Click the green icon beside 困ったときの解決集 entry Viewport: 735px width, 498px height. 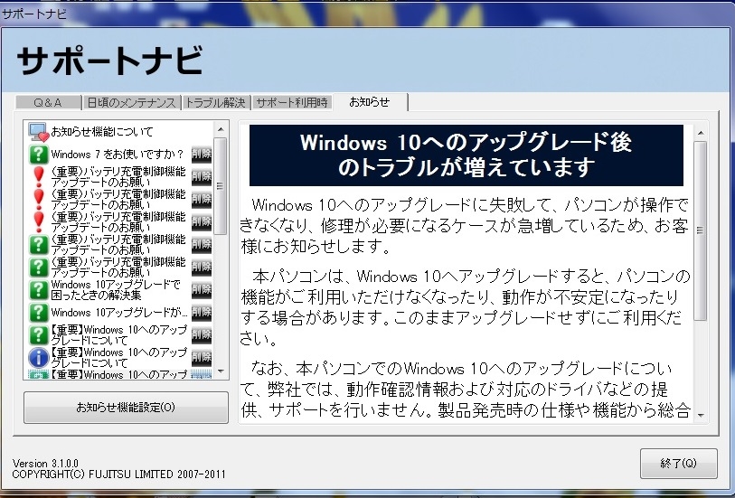coord(39,290)
